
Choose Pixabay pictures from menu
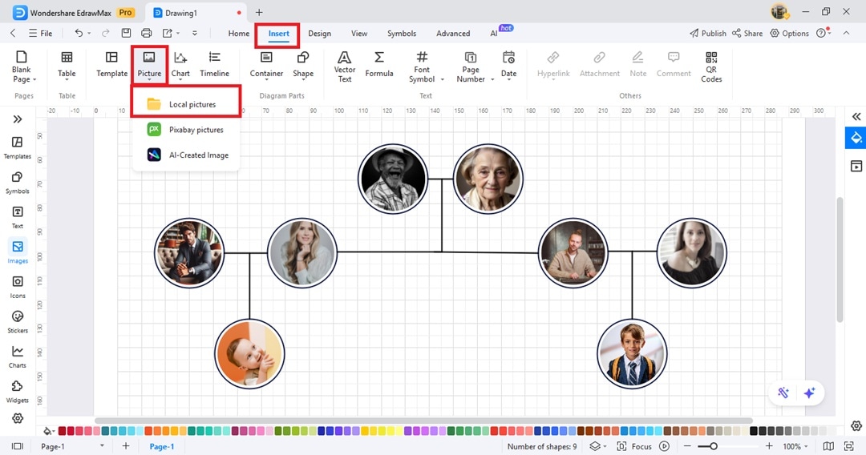click(x=186, y=130)
